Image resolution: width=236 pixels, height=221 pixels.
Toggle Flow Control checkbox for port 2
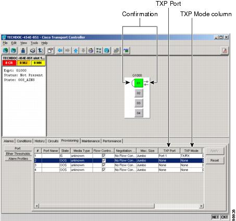(x=104, y=161)
